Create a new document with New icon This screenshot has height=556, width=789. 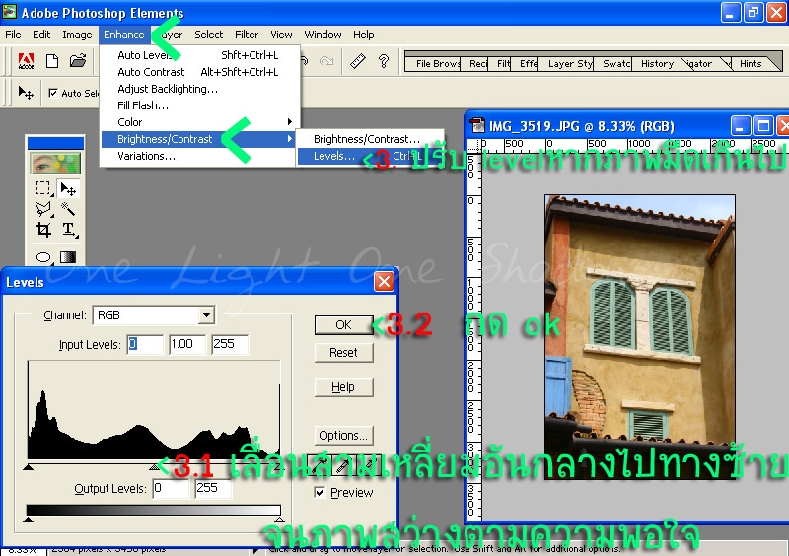click(52, 61)
